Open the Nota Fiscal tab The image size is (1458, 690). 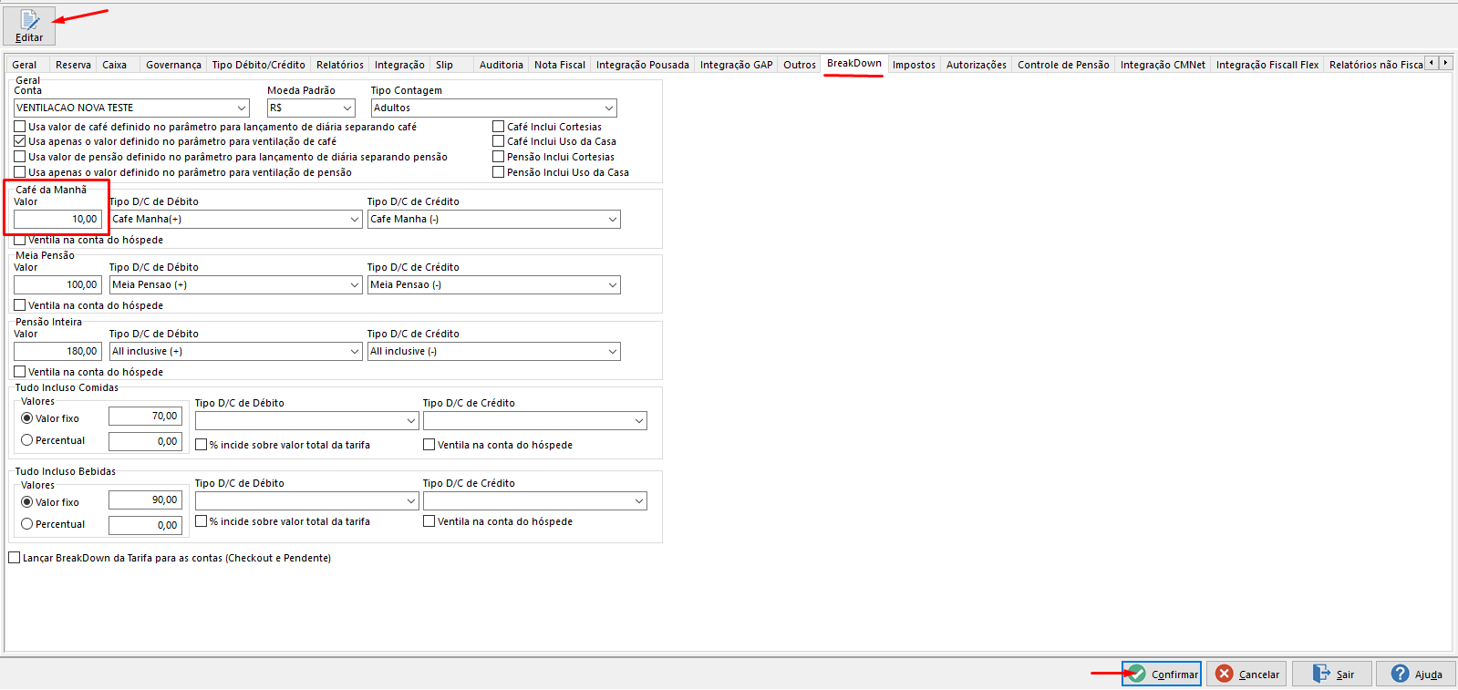click(560, 65)
